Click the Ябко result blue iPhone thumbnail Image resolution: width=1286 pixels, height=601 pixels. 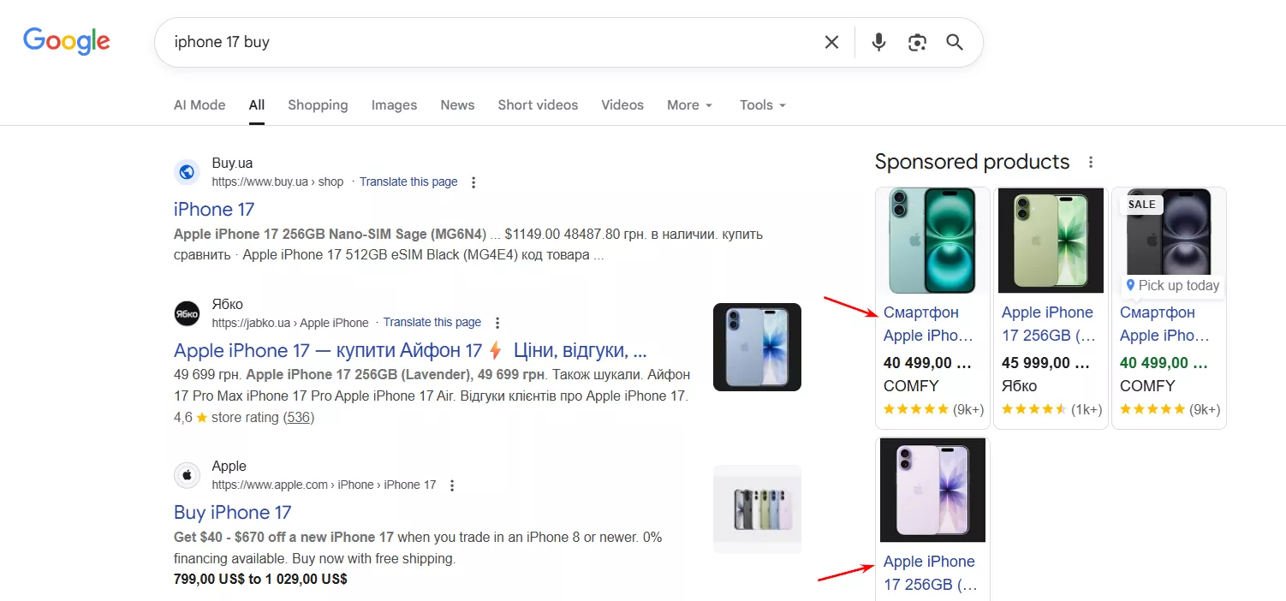coord(757,347)
